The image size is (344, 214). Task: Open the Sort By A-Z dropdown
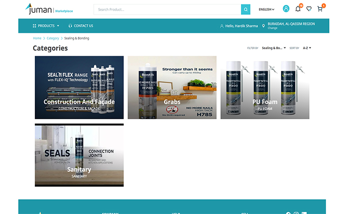click(307, 48)
